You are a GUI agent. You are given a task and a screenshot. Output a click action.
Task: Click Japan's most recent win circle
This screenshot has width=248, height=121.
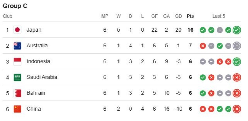[x=236, y=30]
